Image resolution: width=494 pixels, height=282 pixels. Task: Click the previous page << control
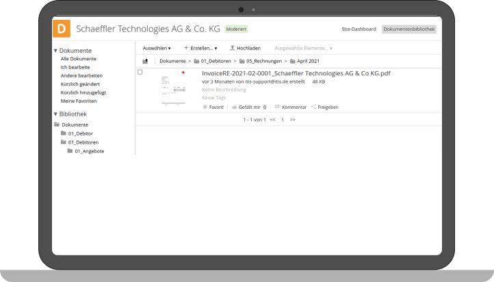[x=272, y=120]
